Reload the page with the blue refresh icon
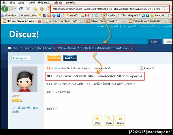 (21, 9)
